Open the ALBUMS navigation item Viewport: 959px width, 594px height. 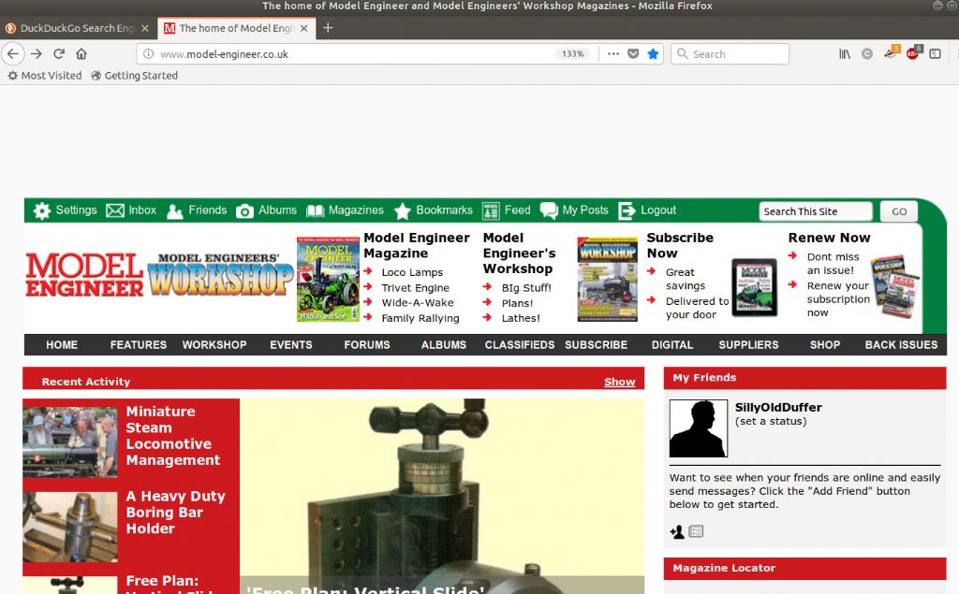click(x=443, y=344)
